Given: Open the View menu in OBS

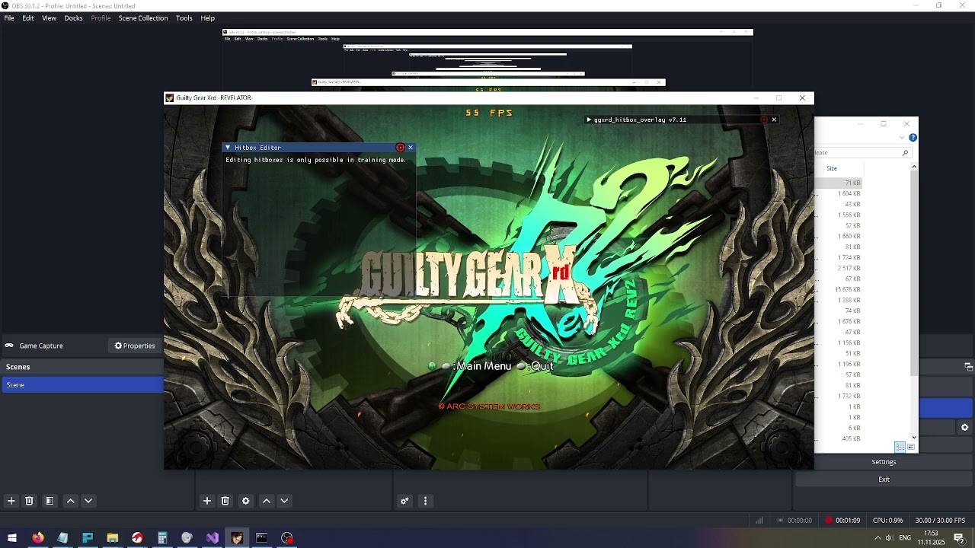Looking at the screenshot, I should point(49,18).
